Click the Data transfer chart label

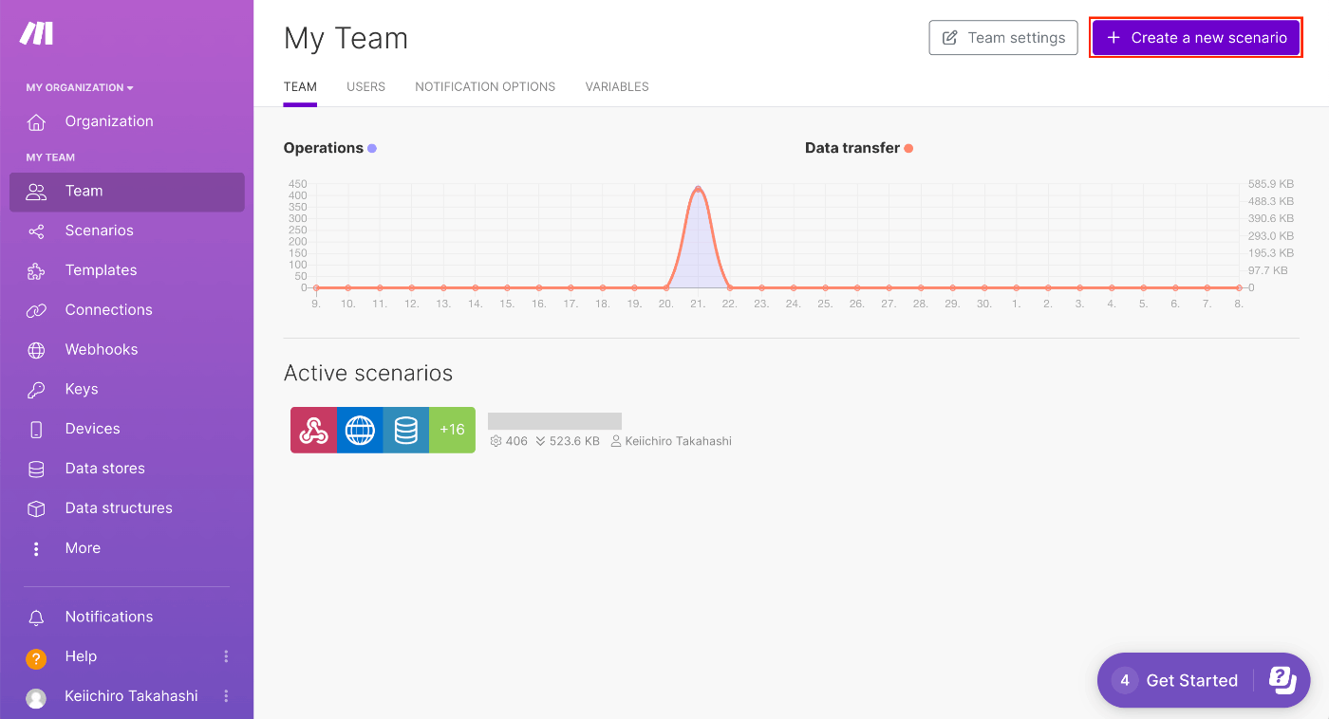pos(852,148)
